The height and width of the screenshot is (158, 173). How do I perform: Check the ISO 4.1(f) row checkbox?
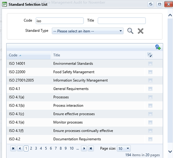[x=150, y=131]
